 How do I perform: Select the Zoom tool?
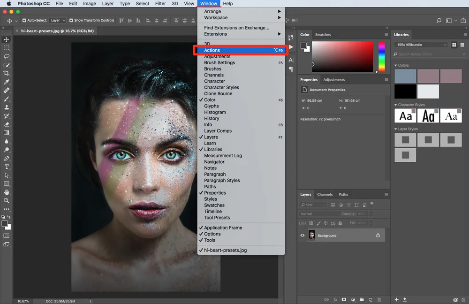coord(6,201)
